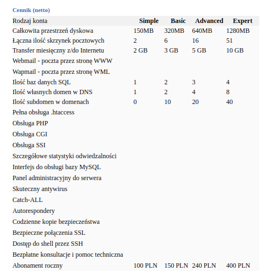Image resolution: width=268 pixels, height=277 pixels.
Task: Click the 10 GB transfer value
Action: click(x=235, y=50)
